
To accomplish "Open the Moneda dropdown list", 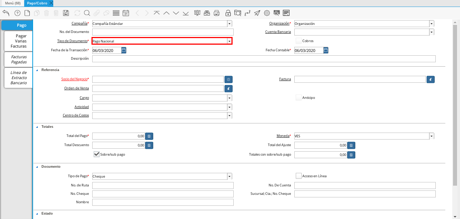I will pyautogui.click(x=431, y=136).
